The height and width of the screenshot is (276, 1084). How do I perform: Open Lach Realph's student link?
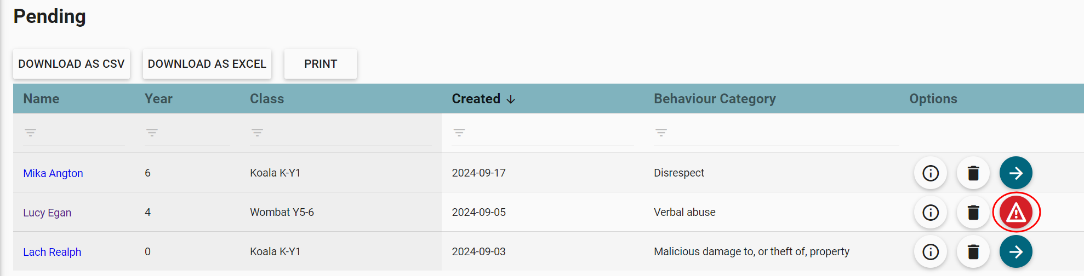(x=52, y=252)
